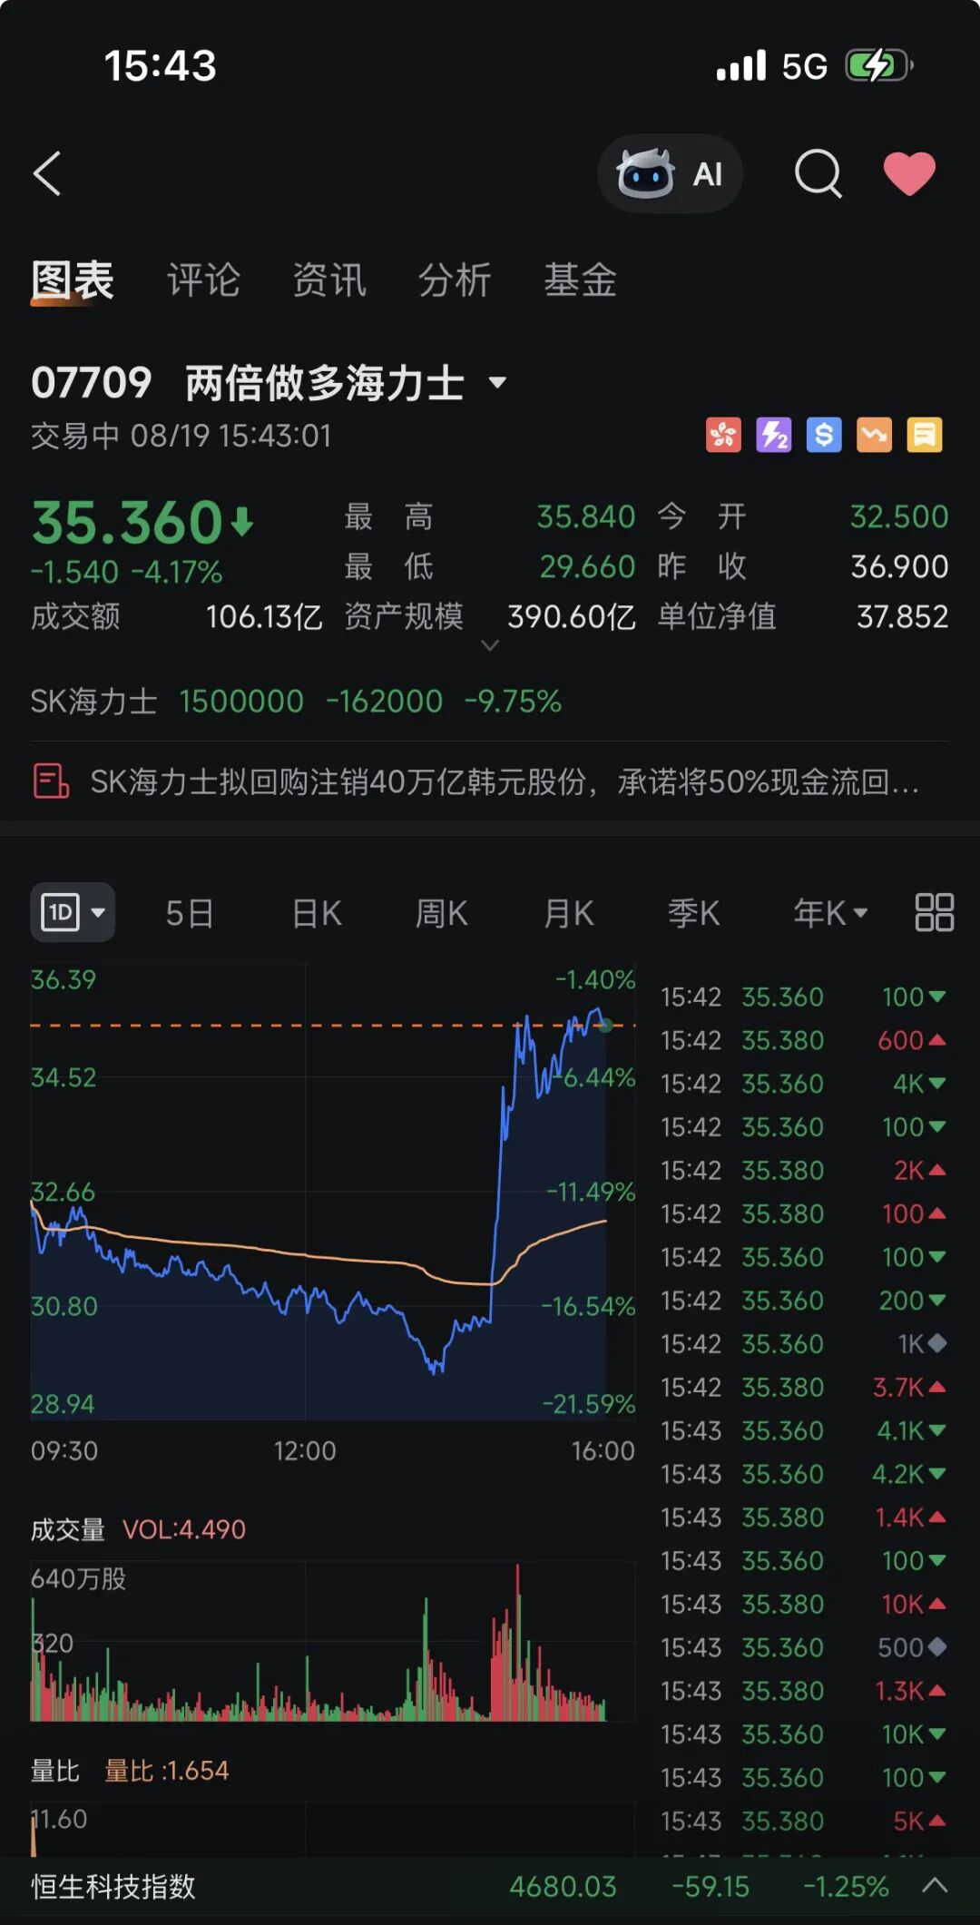Open the 年K period dropdown
This screenshot has height=1925, width=980.
point(830,912)
